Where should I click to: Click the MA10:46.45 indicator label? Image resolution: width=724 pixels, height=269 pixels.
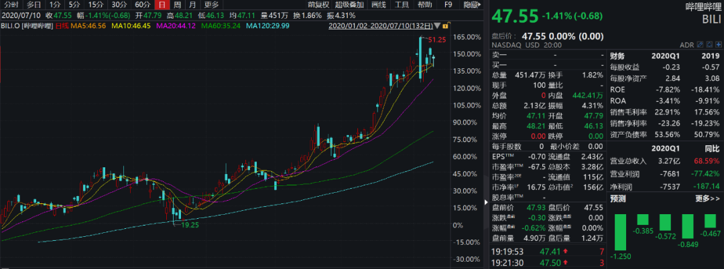click(x=131, y=26)
